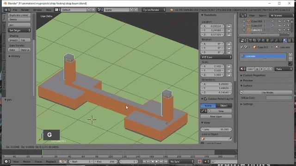Open the Outliner editor type icon
Screen dimensions: 296x166
click(x=243, y=15)
